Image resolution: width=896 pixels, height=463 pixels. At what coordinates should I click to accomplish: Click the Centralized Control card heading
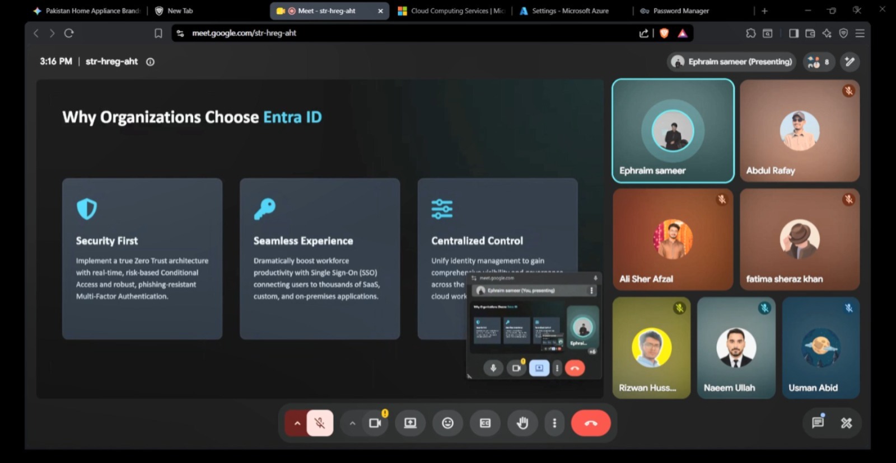click(477, 241)
